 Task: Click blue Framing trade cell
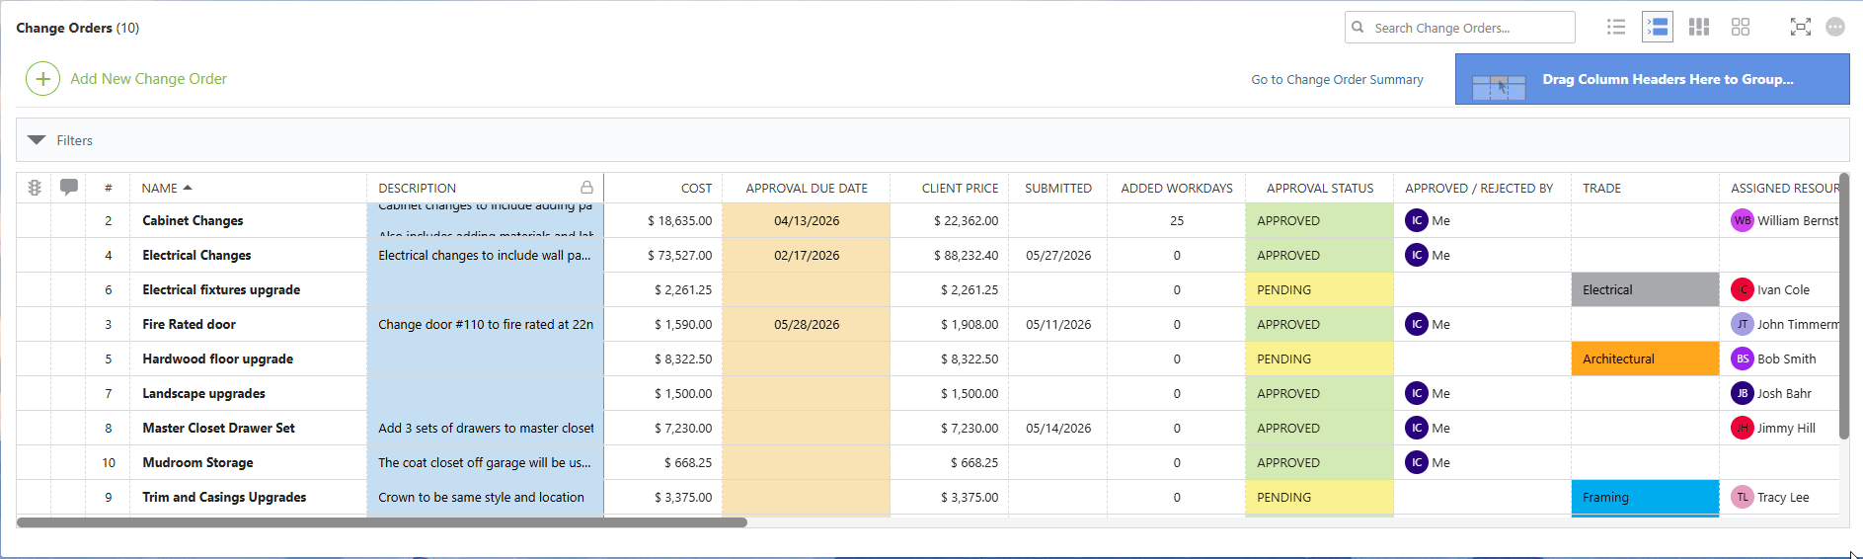[1645, 497]
